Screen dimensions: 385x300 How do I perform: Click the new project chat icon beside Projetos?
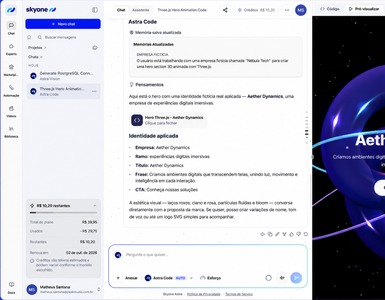tap(95, 48)
